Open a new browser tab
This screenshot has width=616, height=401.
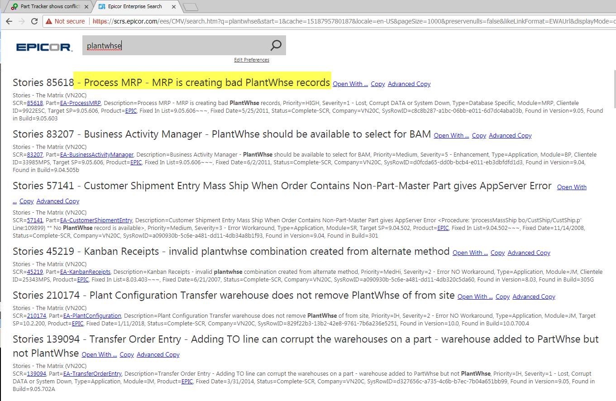191,7
